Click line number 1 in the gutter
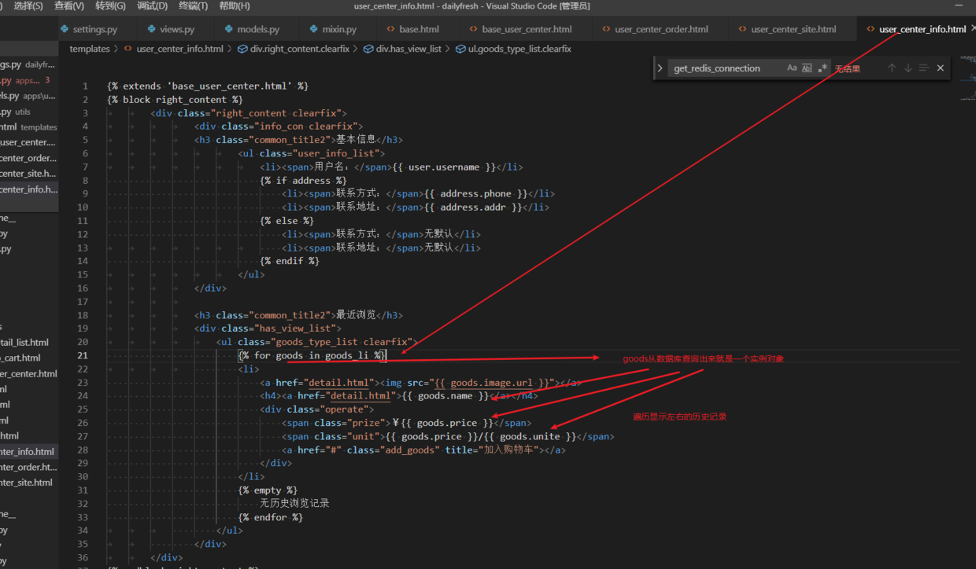This screenshot has width=976, height=569. [86, 86]
